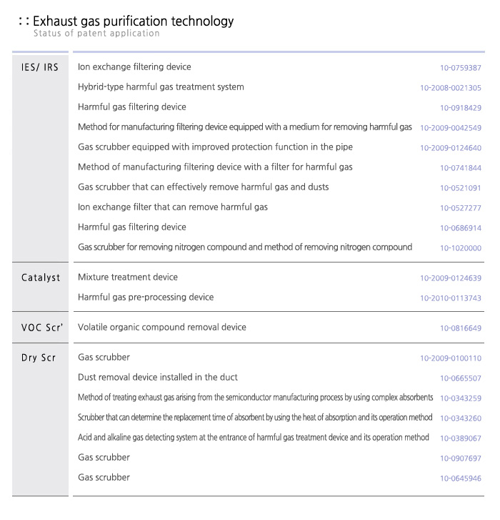Click patent number 10-2009-0100110
Screen dimensions: 500x520
click(450, 358)
